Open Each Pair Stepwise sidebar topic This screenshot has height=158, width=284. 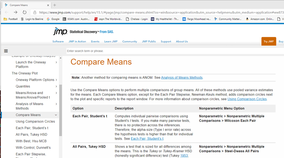[31, 155]
